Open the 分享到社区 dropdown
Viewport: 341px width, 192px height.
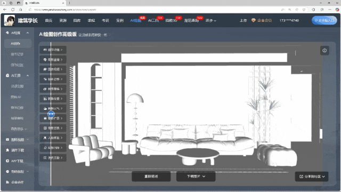(x=312, y=177)
